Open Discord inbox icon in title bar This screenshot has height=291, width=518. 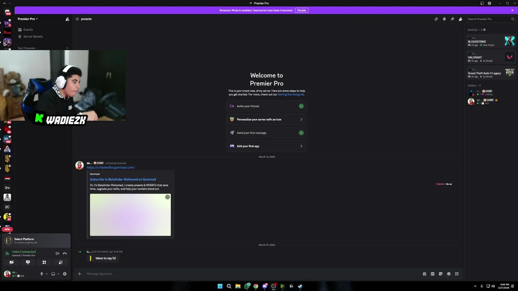(482, 3)
